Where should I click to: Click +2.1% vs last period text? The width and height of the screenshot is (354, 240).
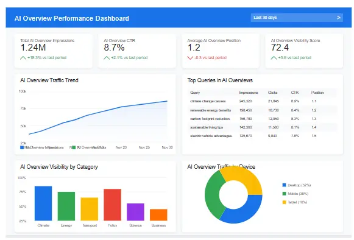coord(129,58)
